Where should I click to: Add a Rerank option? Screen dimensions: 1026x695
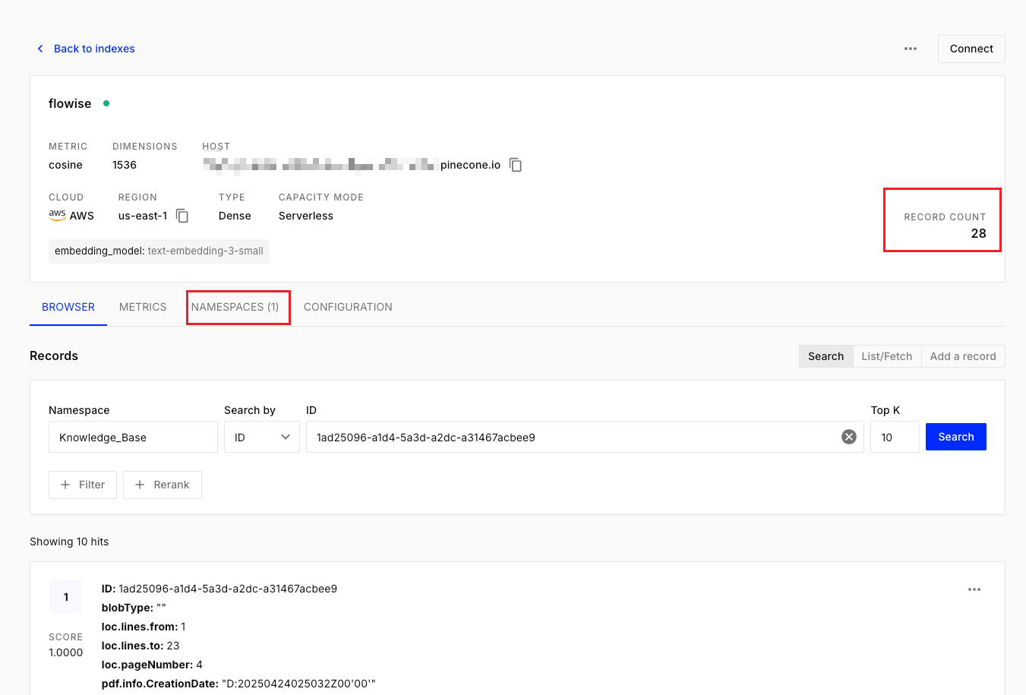pos(163,485)
